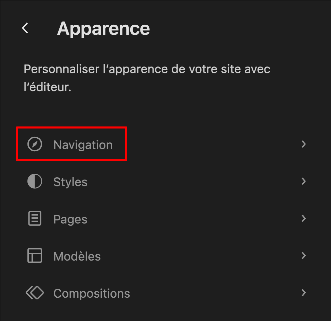The width and height of the screenshot is (331, 321).
Task: Select the Pages menu item
Action: pos(70,219)
